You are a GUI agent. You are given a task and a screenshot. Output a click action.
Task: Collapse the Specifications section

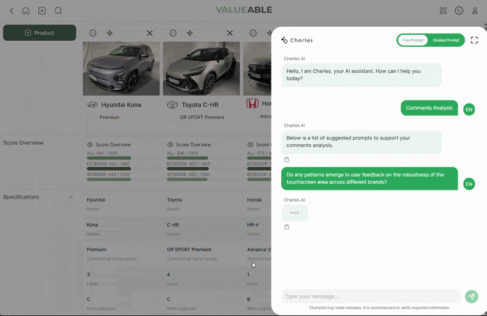tap(71, 197)
